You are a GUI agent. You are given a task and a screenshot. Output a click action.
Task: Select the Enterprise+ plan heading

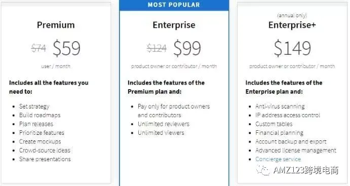tap(292, 25)
